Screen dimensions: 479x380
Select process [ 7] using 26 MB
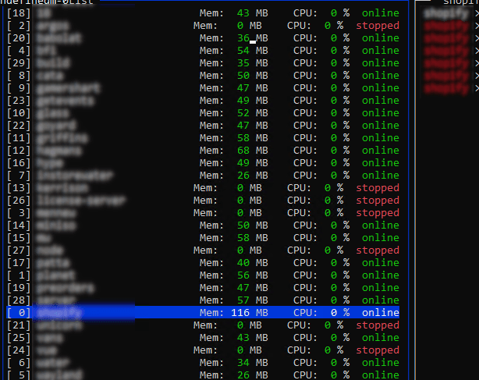click(x=203, y=176)
